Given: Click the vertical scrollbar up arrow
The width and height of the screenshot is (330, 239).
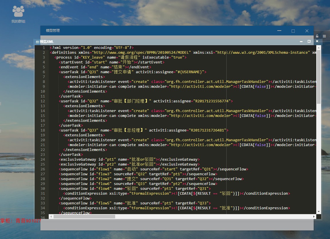Looking at the screenshot, I should [319, 48].
